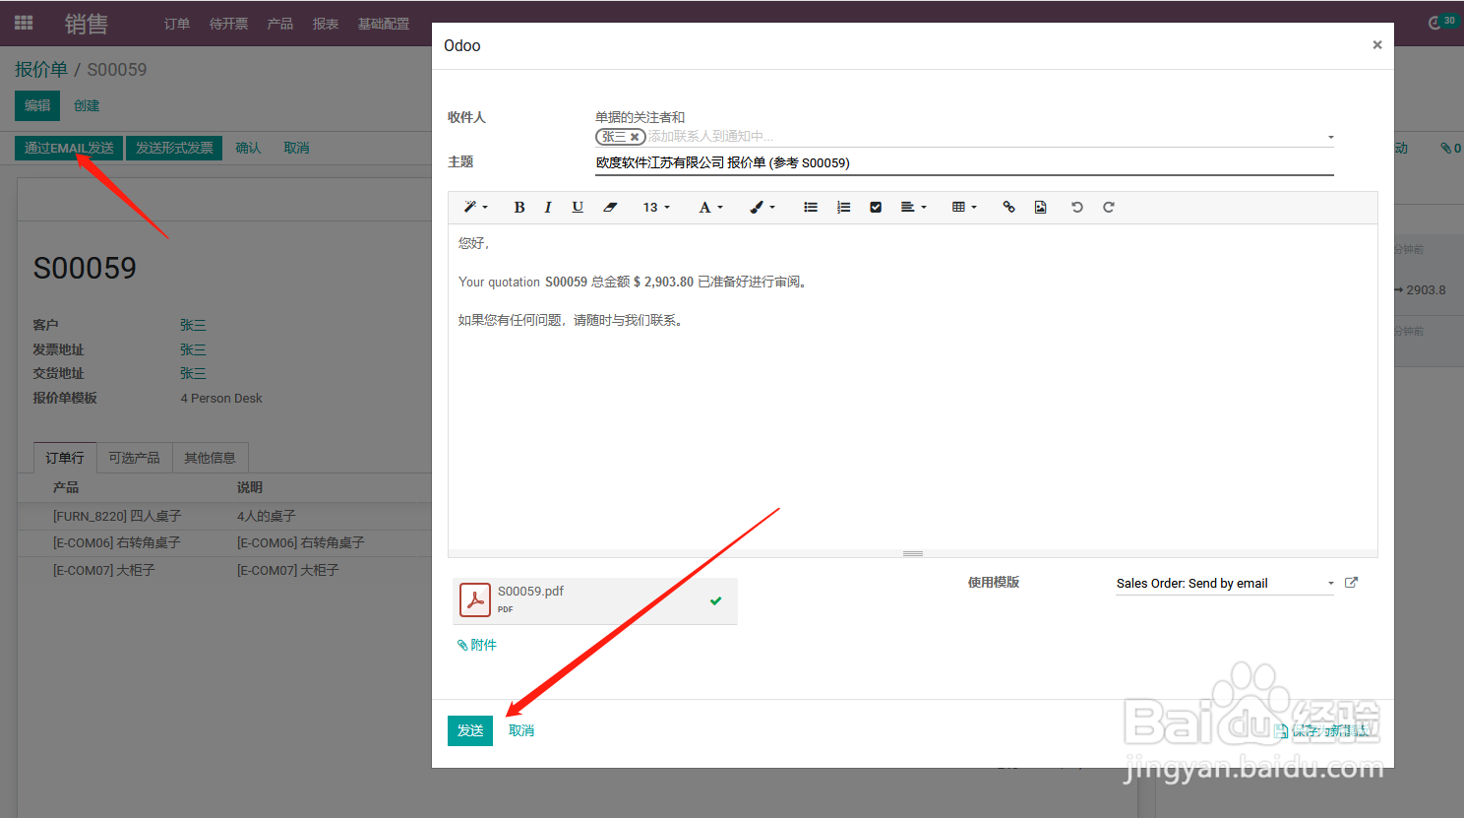This screenshot has height=818, width=1464.
Task: Redo the last edit
Action: (1109, 207)
